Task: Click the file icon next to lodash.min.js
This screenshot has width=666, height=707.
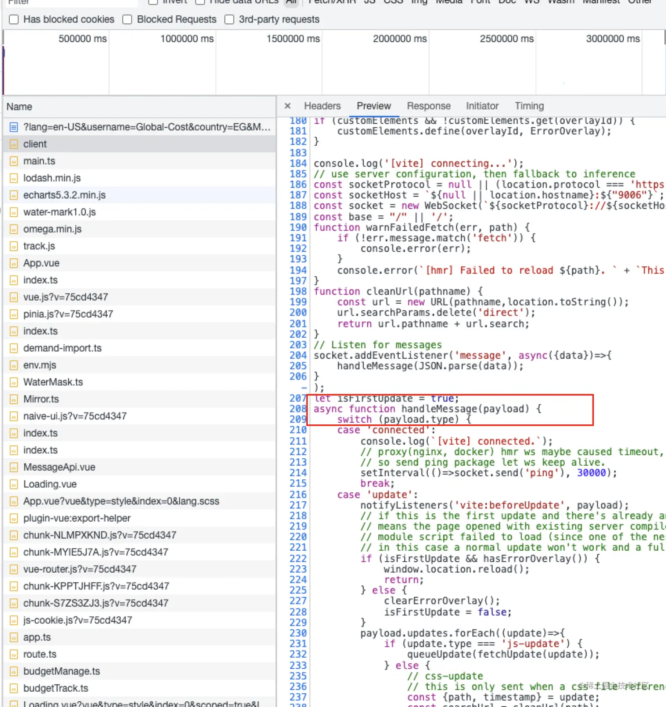Action: click(14, 178)
